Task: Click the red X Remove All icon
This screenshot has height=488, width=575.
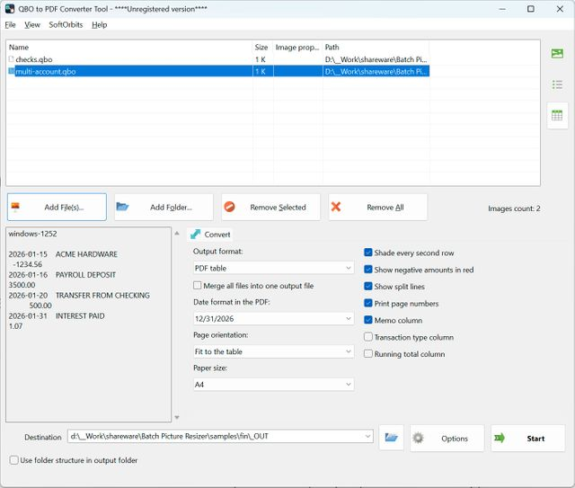Action: click(x=335, y=207)
